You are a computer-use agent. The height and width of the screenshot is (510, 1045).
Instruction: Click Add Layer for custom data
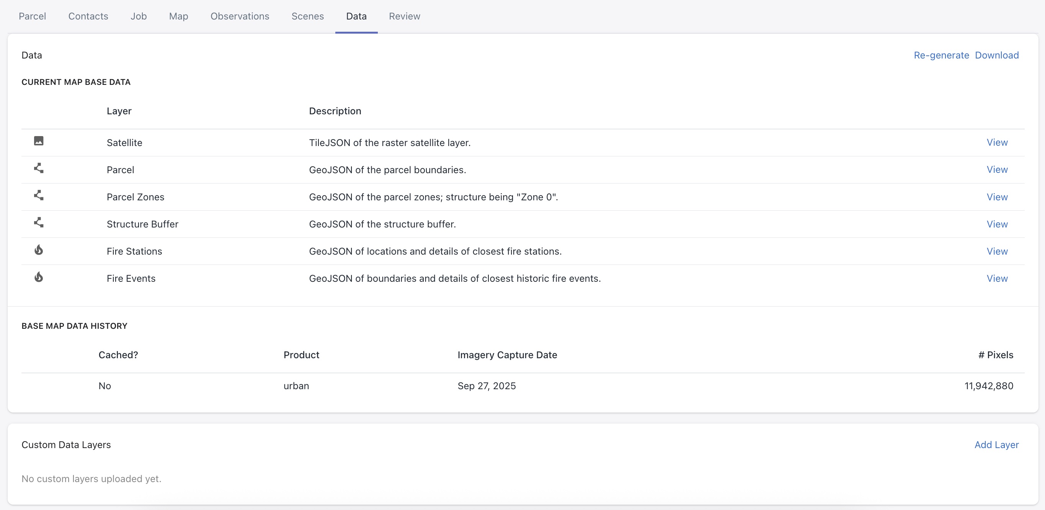[x=996, y=444]
